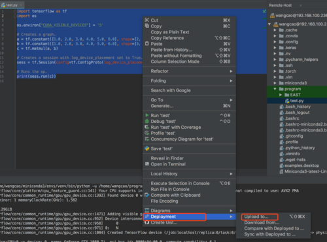Click the Python icon beside Save 'test'

coord(147,148)
